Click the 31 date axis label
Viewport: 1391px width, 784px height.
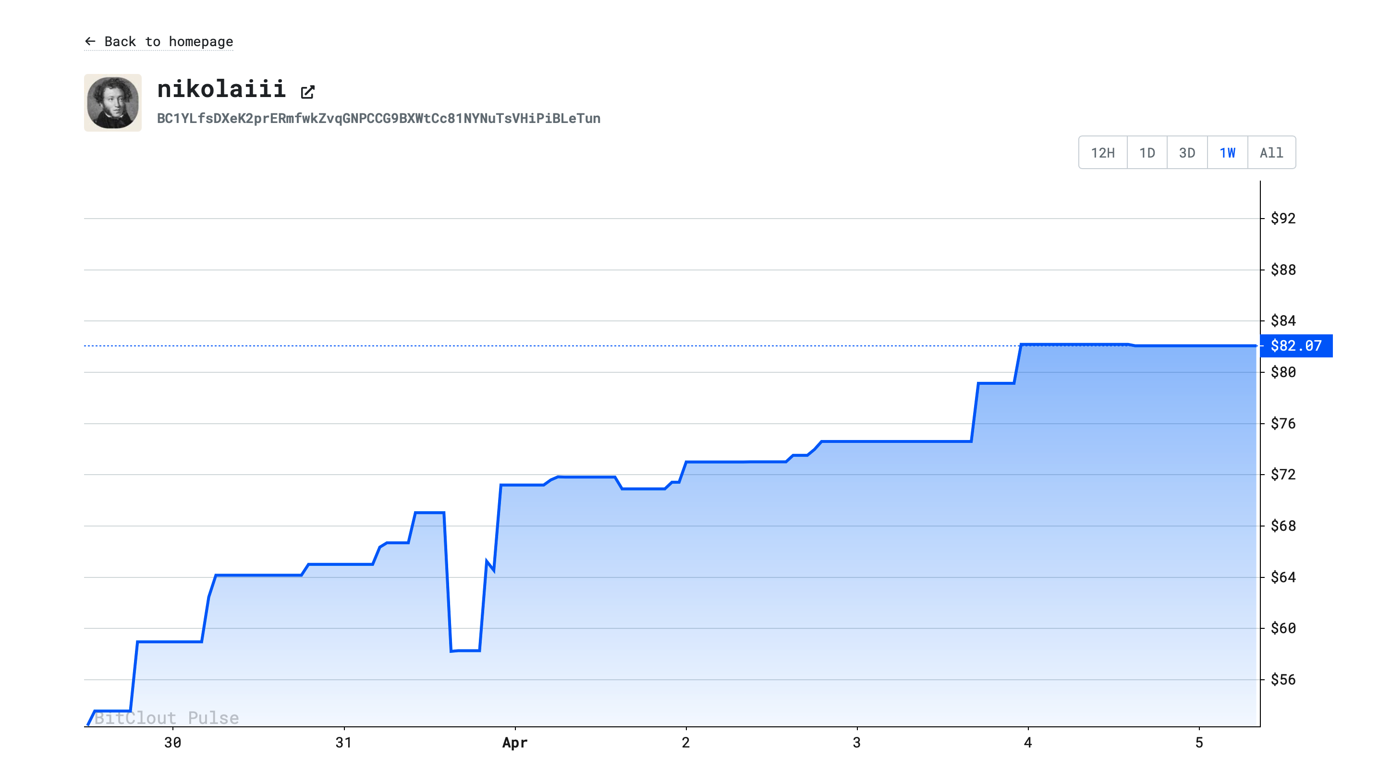(343, 742)
